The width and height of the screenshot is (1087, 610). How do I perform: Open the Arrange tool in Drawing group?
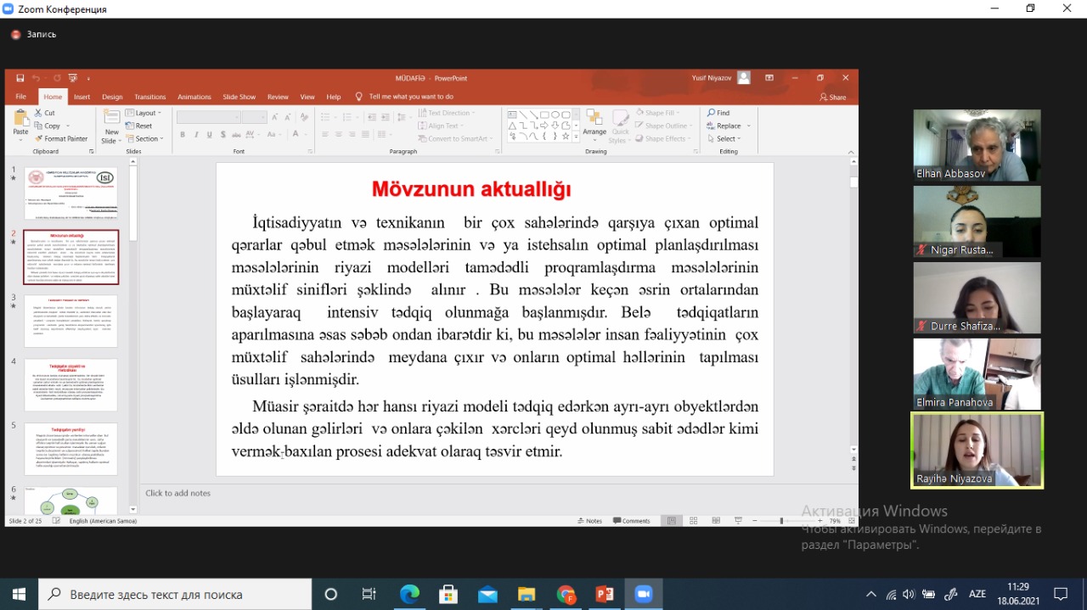[594, 122]
